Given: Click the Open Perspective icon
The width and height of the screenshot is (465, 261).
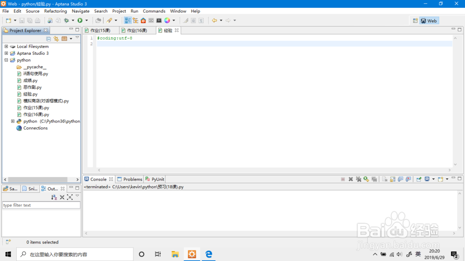Looking at the screenshot, I should point(415,21).
